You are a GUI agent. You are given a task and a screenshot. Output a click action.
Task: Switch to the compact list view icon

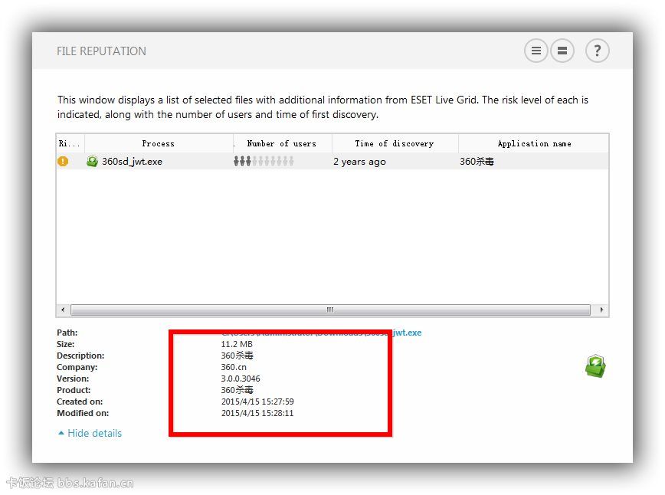[x=536, y=51]
